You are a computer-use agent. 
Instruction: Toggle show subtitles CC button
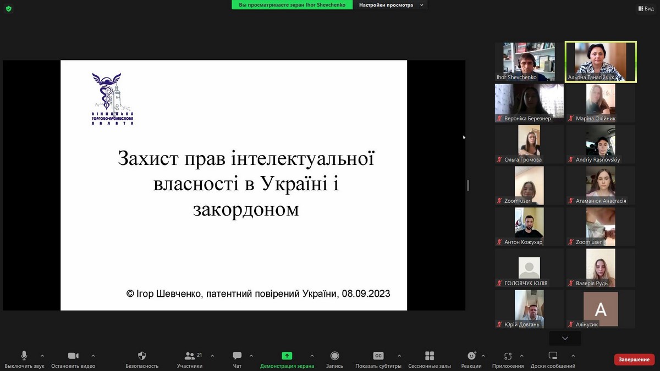[378, 356]
